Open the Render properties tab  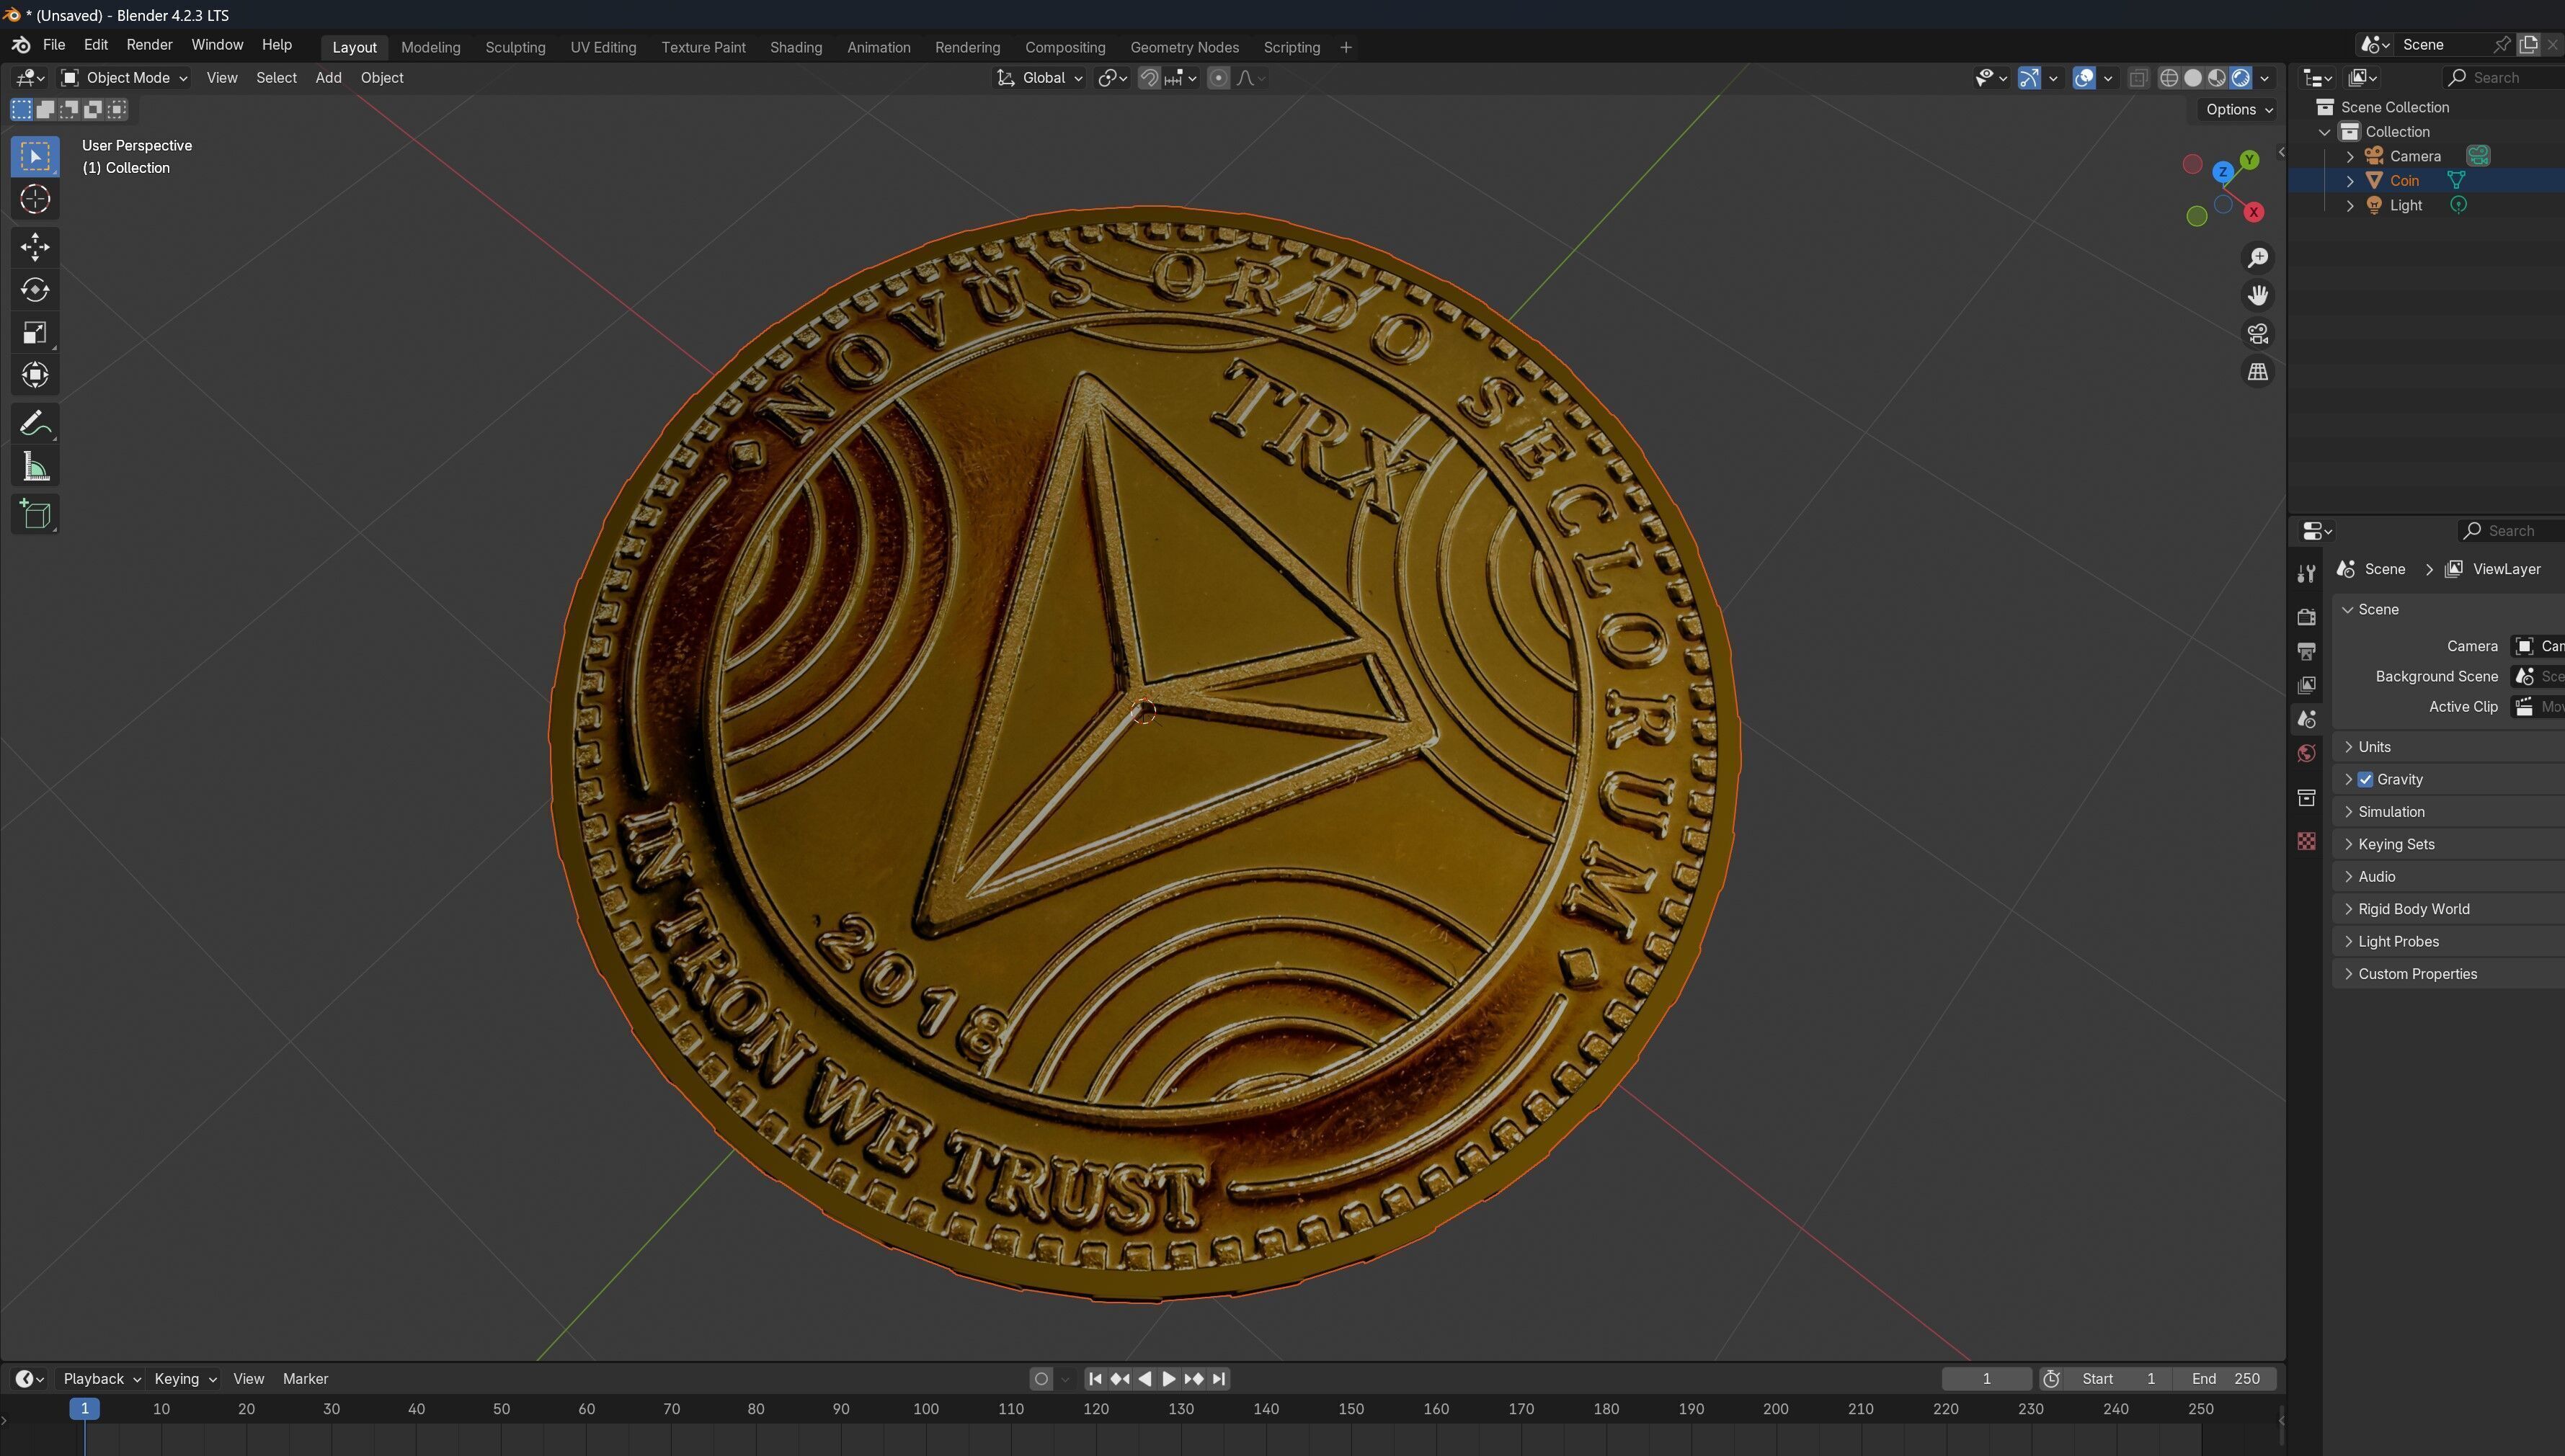click(2307, 618)
